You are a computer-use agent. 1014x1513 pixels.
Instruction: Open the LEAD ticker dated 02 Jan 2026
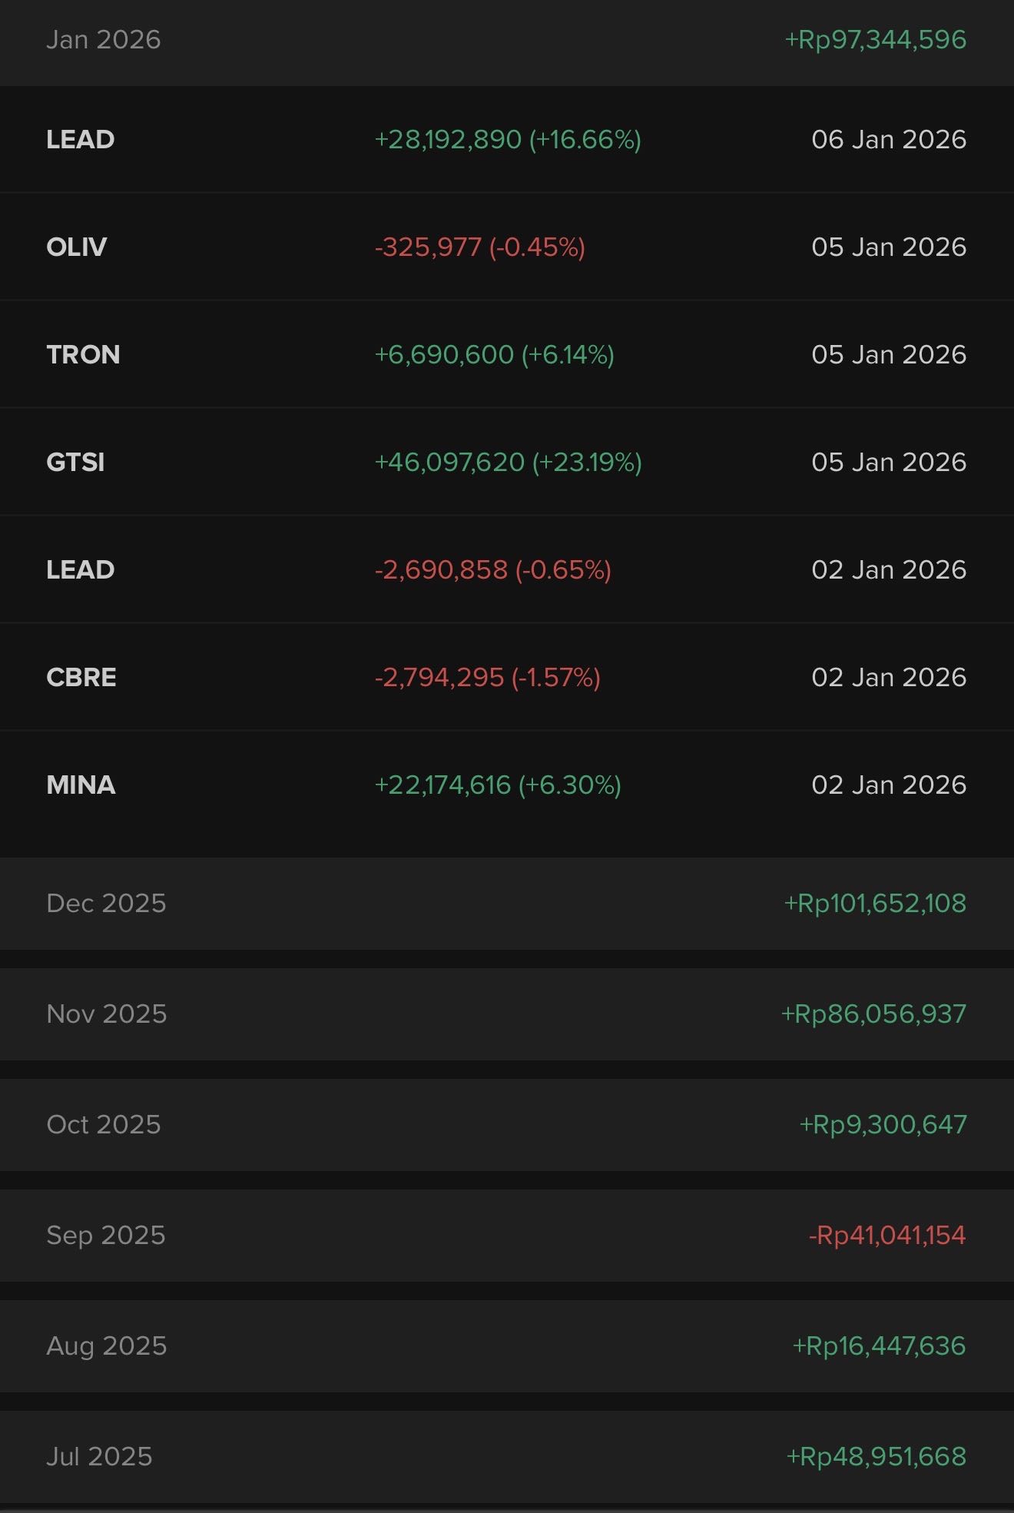(81, 570)
